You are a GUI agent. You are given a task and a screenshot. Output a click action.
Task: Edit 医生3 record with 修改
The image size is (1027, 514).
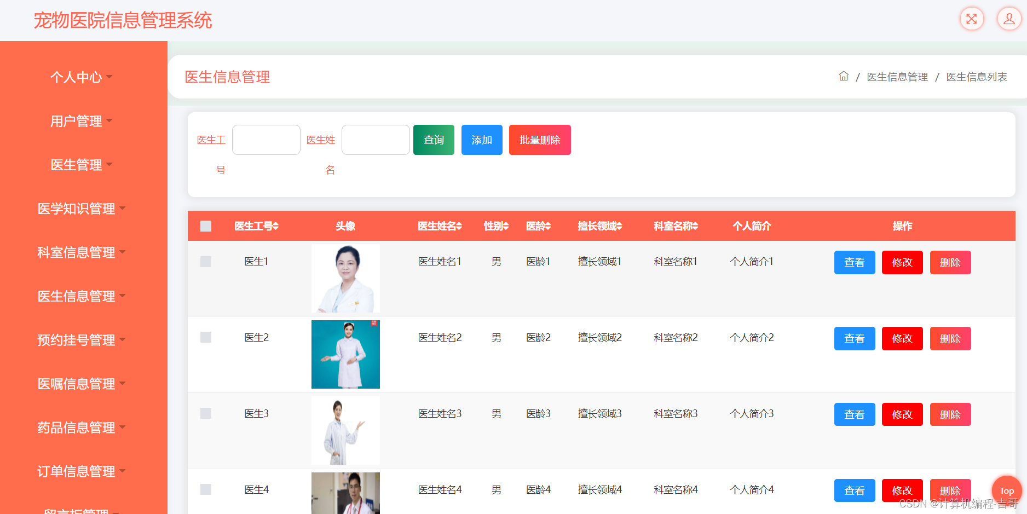(902, 414)
